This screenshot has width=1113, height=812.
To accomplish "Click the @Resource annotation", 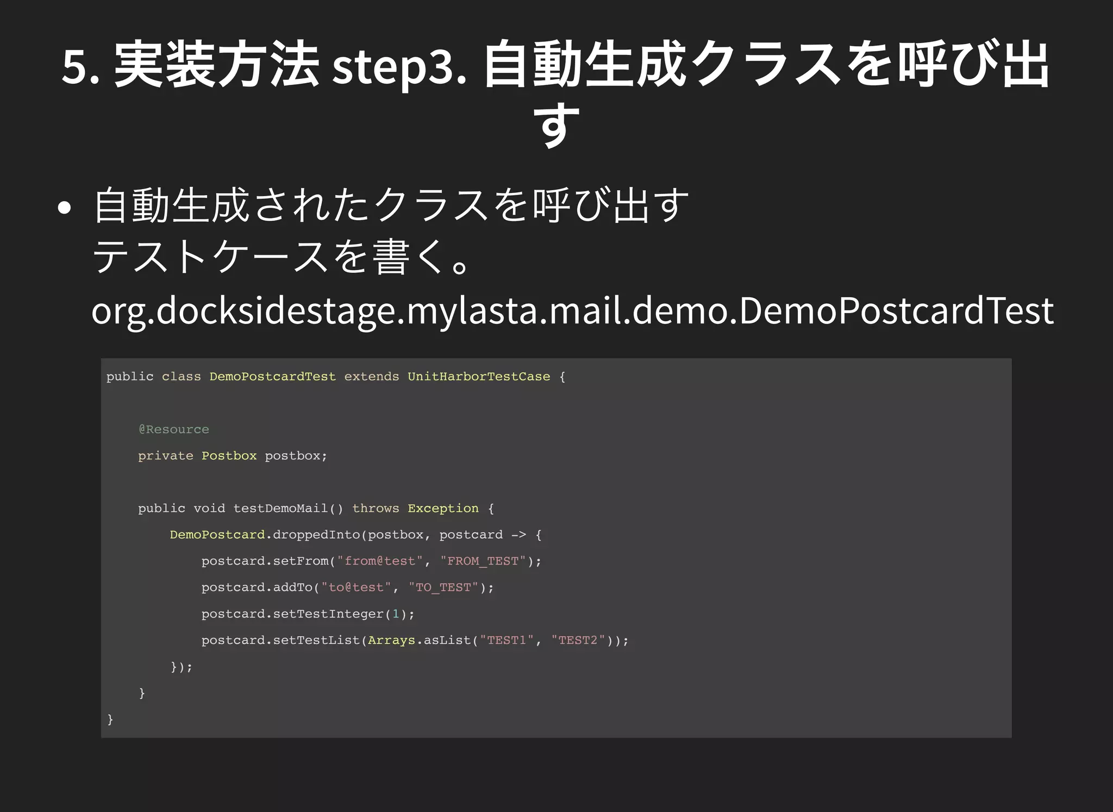I will 174,429.
